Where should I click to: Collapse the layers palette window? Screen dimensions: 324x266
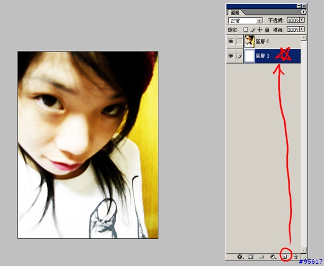(299, 6)
